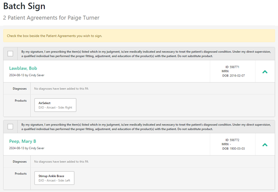Click the Diagnoses row under Lawblaw, Bob
Viewport: 278px width, 192px height.
pyautogui.click(x=61, y=89)
